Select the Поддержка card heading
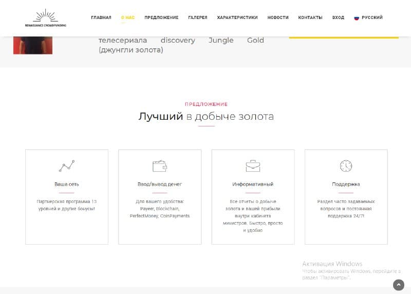The width and height of the screenshot is (411, 294). tap(346, 184)
